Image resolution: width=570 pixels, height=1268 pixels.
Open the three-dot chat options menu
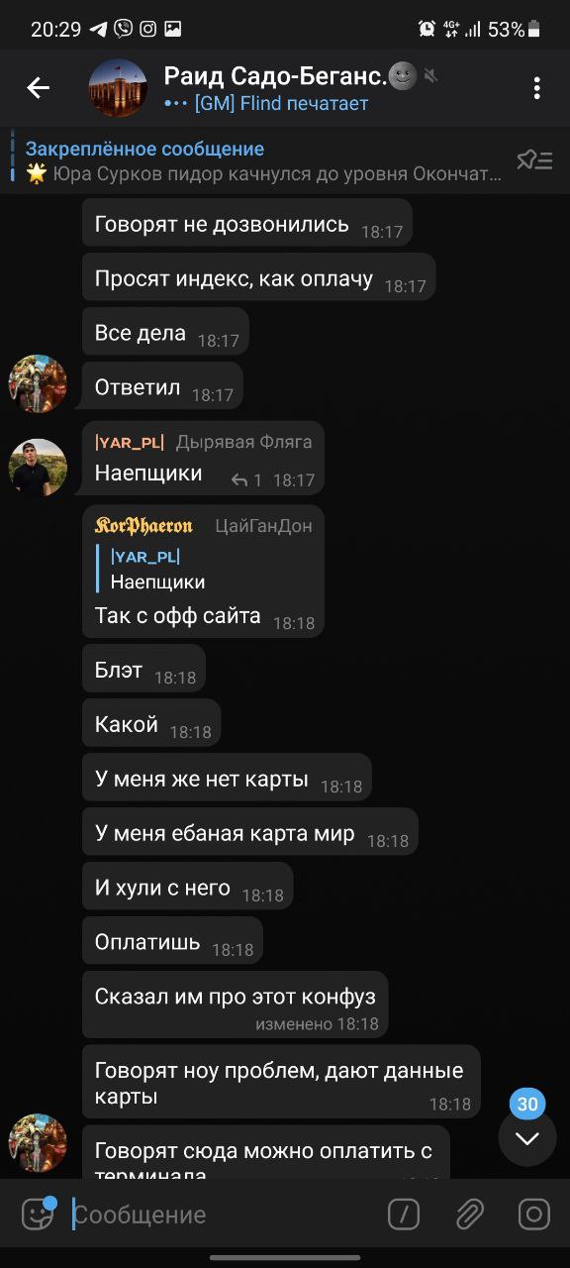[x=536, y=88]
